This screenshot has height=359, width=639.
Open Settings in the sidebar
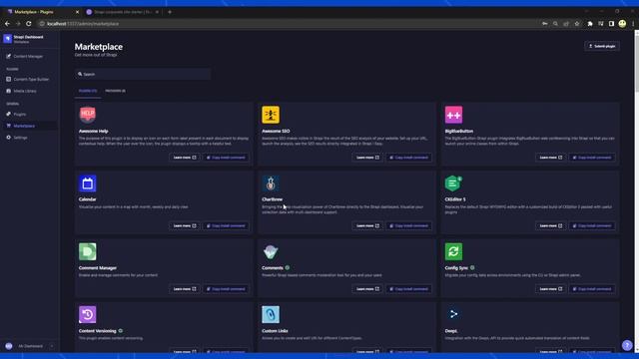point(17,138)
